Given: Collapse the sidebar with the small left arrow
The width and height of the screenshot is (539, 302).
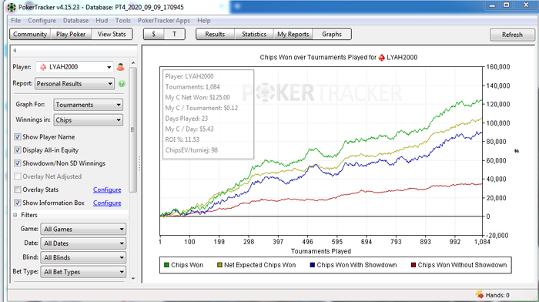Looking at the screenshot, I should coord(15,51).
